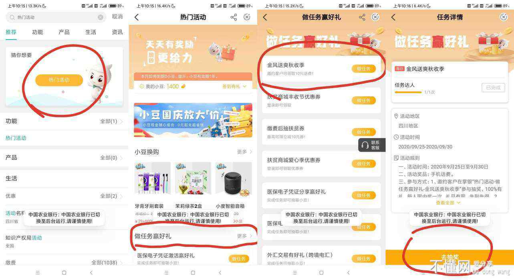Tap the share icon on 做任务赢好礼 page
Screen dimensions: 514x280
(362, 17)
